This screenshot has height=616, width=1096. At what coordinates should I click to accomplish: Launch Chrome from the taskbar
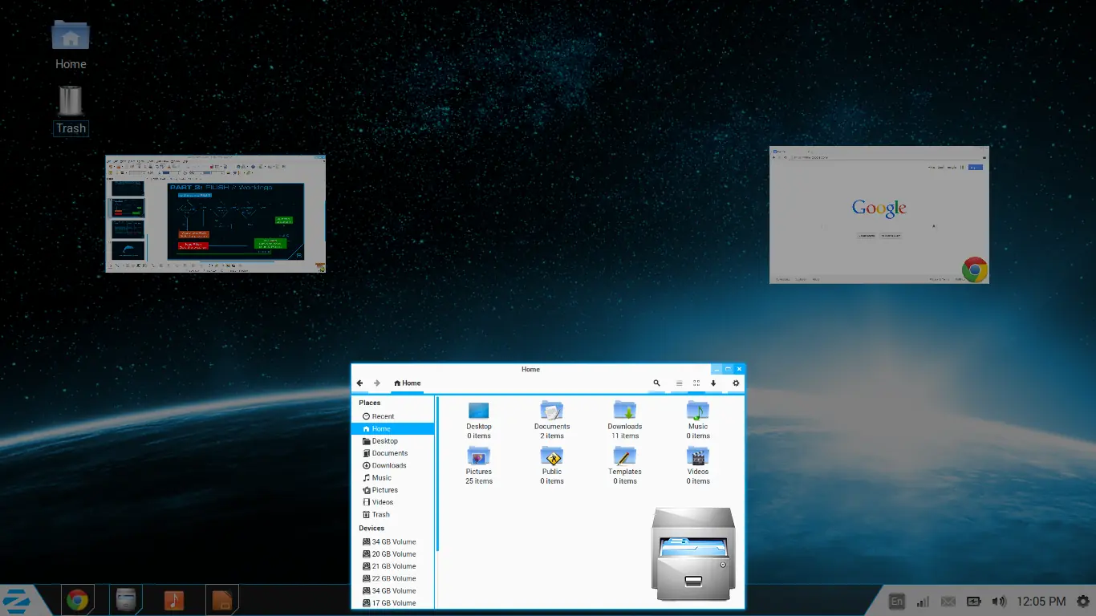point(77,600)
